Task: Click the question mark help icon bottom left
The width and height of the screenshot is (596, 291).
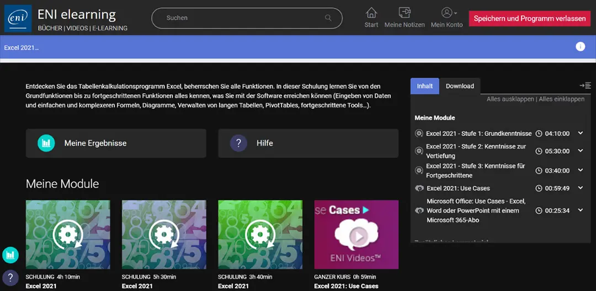Action: tap(10, 277)
